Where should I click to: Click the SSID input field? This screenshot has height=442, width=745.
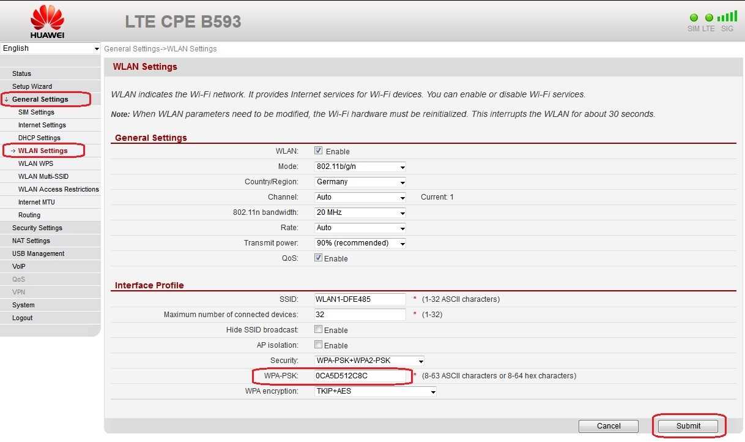tap(360, 299)
